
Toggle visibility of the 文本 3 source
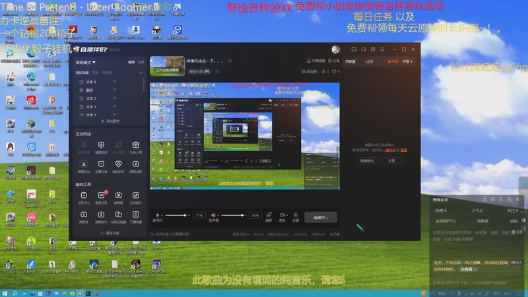115,106
